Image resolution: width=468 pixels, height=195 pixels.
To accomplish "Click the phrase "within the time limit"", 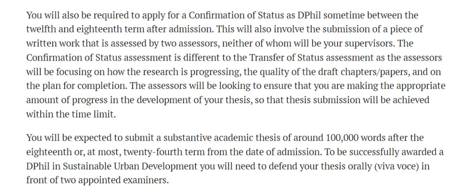I will [x=70, y=114].
